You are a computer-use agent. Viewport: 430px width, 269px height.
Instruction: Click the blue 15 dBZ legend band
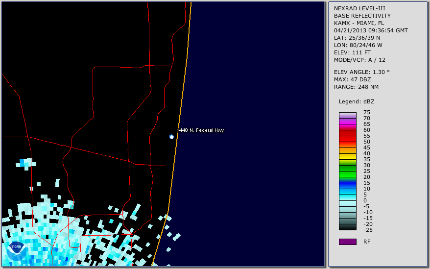pyautogui.click(x=347, y=186)
